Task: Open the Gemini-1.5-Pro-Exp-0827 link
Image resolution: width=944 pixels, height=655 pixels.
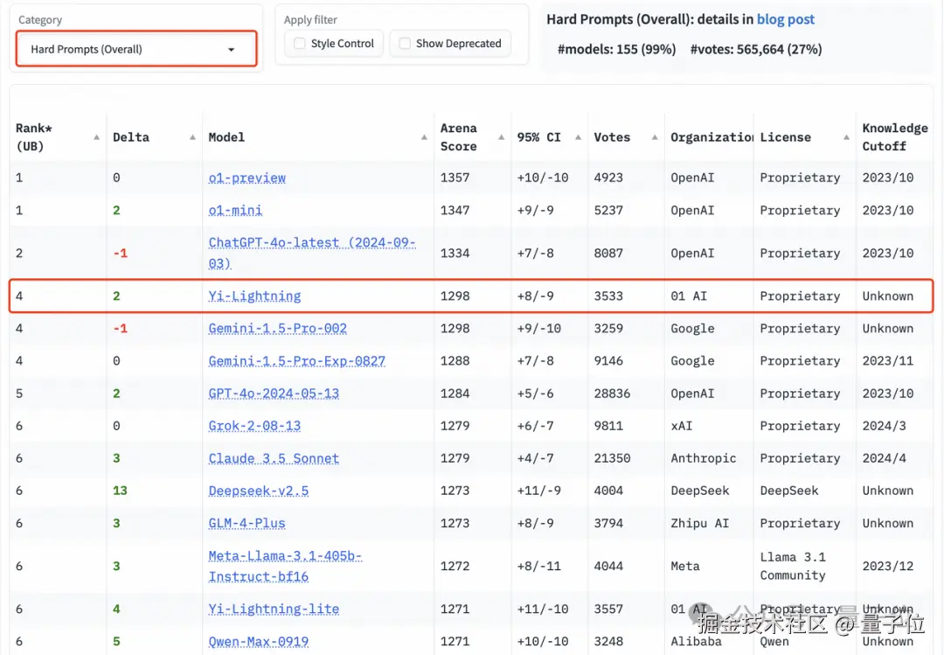Action: point(297,361)
